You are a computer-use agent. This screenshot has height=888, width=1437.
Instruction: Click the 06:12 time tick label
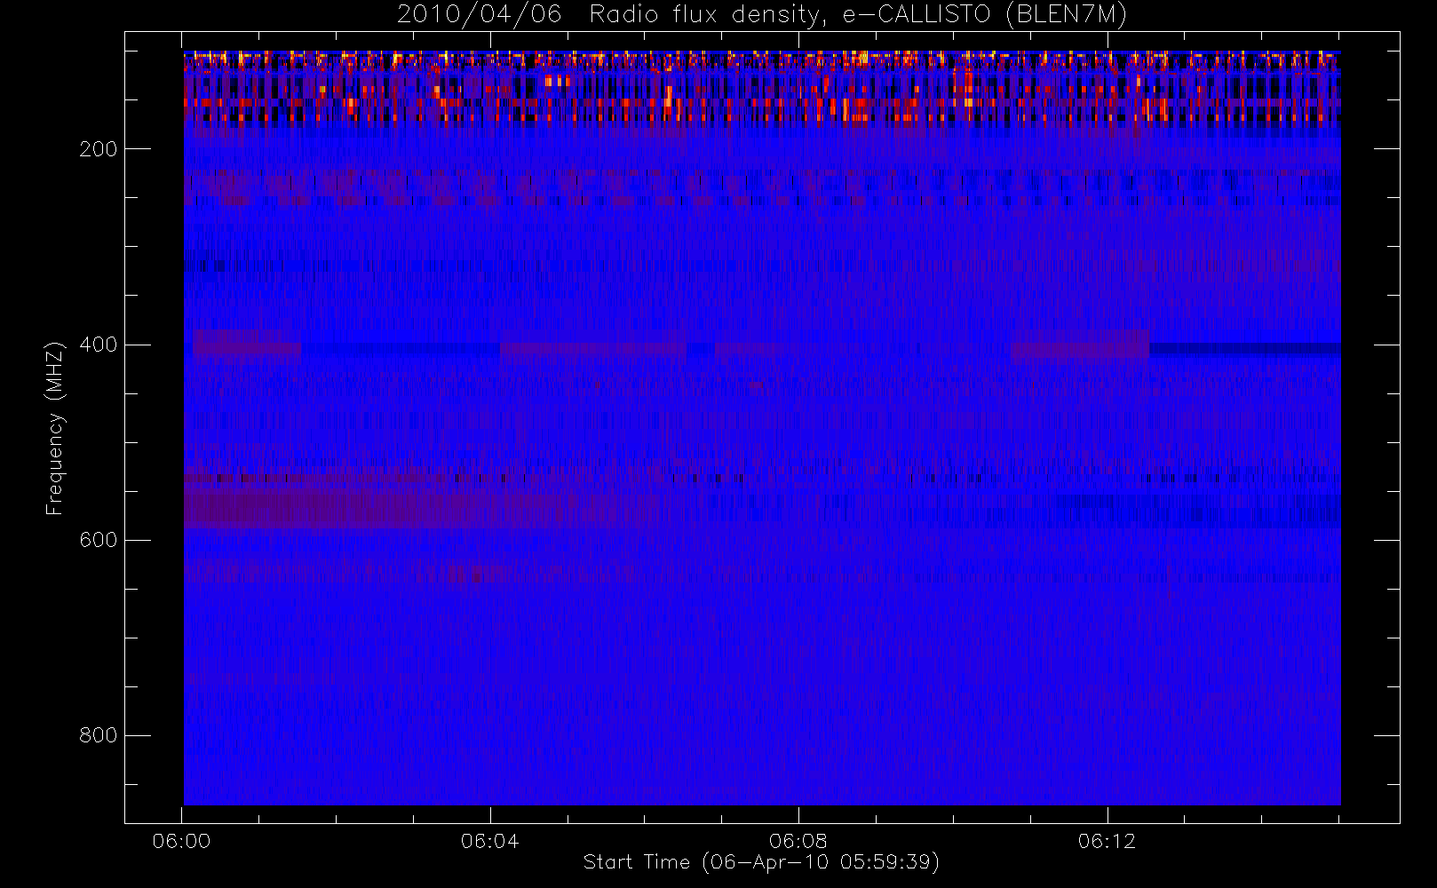(1107, 841)
